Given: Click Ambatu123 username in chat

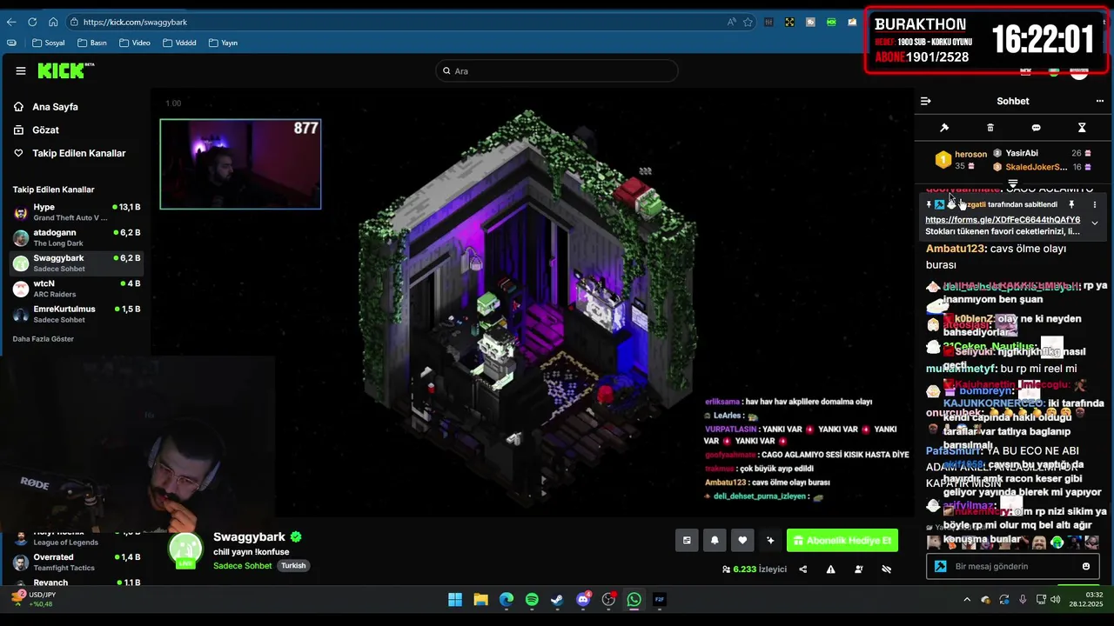Looking at the screenshot, I should [956, 249].
